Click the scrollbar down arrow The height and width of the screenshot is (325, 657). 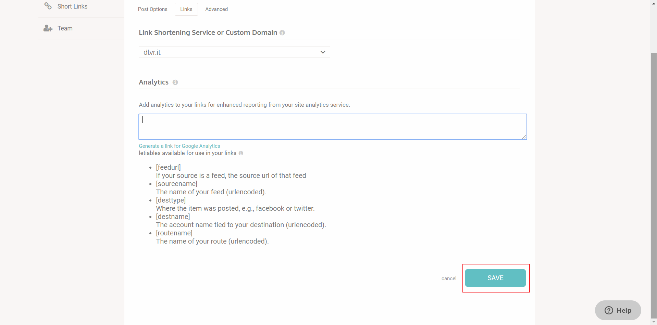pyautogui.click(x=654, y=322)
